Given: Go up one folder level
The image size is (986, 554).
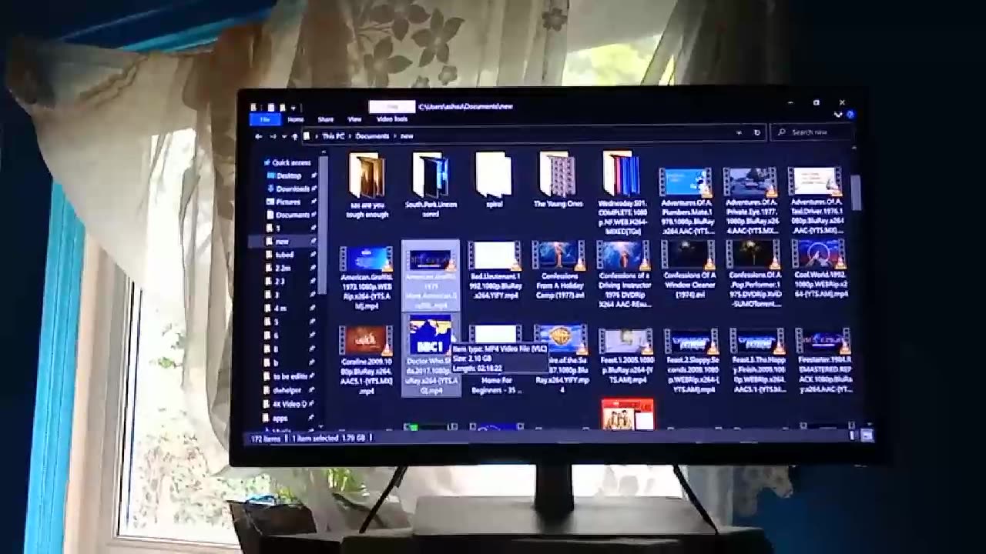Looking at the screenshot, I should (294, 136).
